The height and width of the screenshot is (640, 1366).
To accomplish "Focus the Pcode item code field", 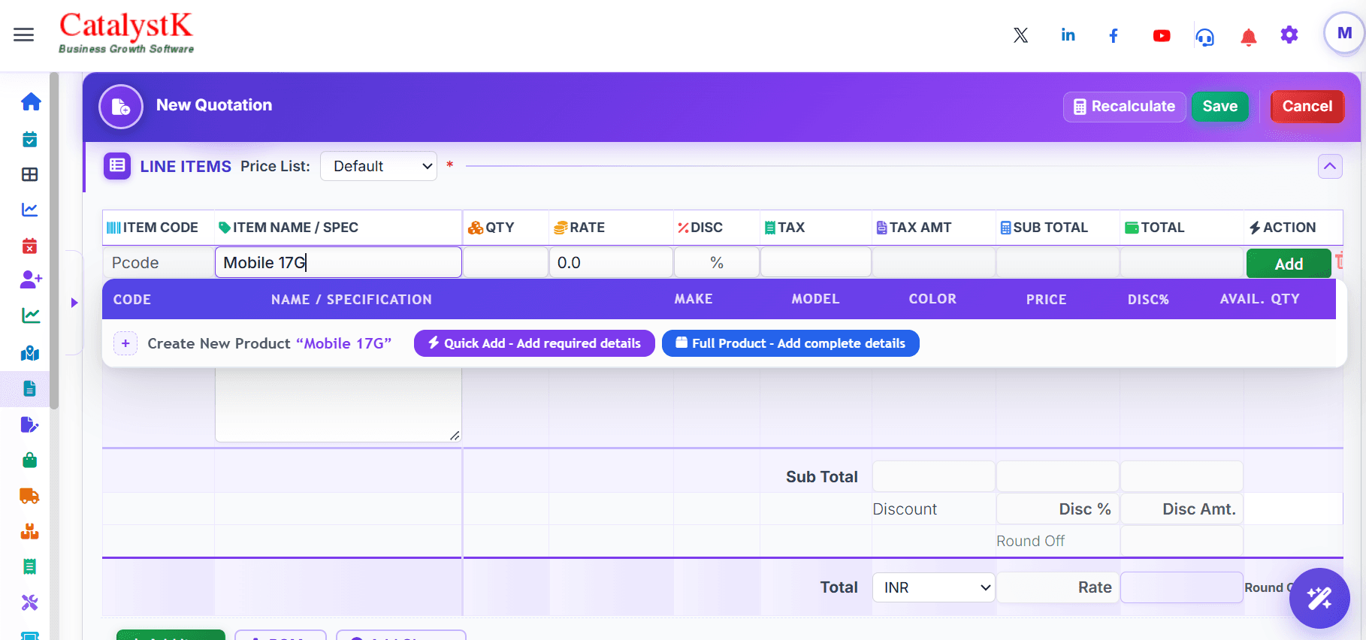I will pos(159,263).
